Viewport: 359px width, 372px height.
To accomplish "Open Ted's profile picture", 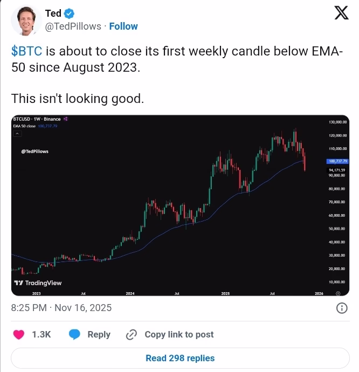I will pyautogui.click(x=26, y=20).
